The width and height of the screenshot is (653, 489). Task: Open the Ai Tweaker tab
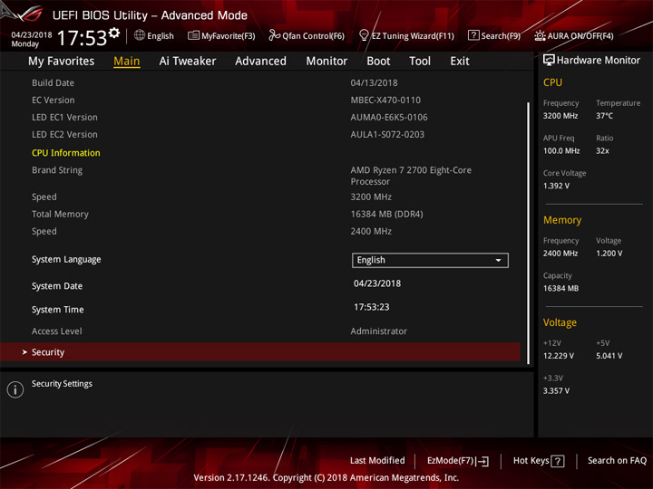188,62
